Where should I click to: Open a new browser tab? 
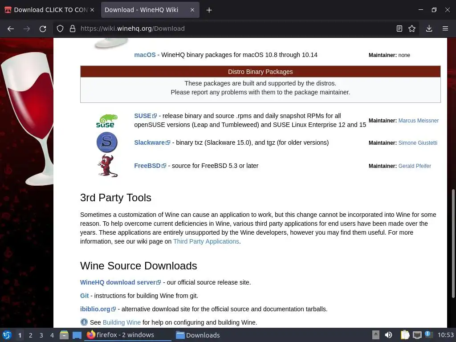click(209, 10)
